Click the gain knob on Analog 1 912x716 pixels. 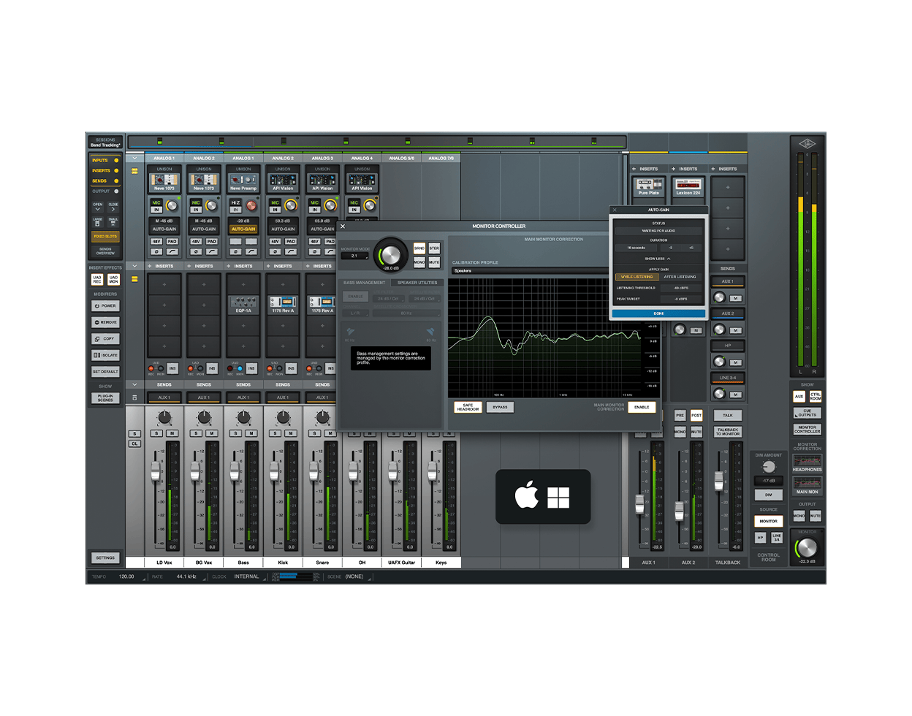tap(172, 205)
